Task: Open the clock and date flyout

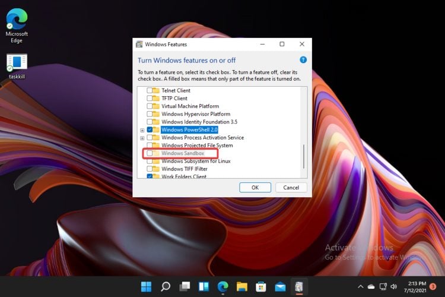Action: 415,287
